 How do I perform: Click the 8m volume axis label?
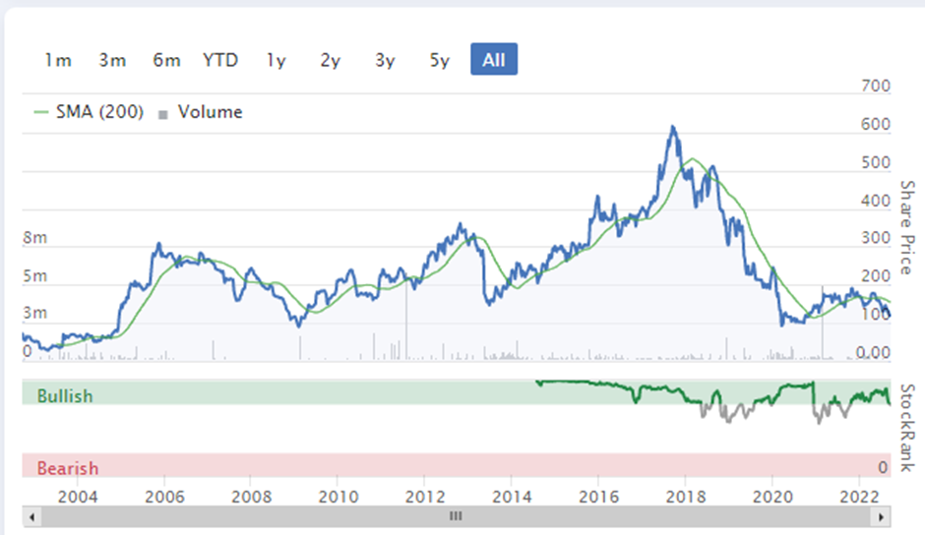click(x=34, y=238)
